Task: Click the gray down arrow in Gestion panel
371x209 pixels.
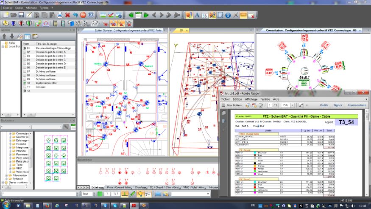Action: [x=12, y=36]
